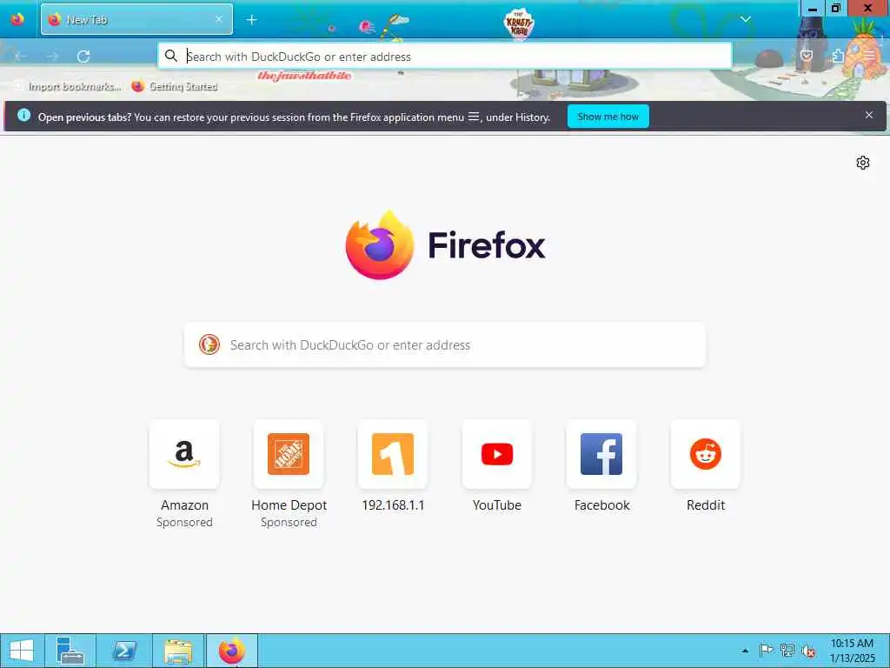Open Server Manager from the taskbar
Screen dimensions: 890x668
70,651
